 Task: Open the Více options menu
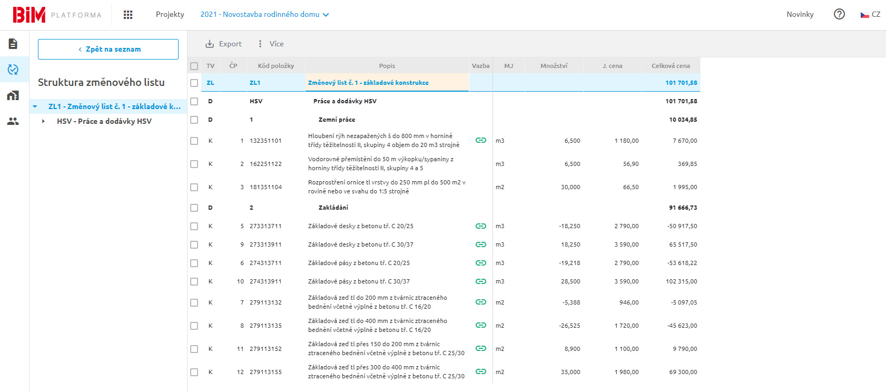point(270,44)
